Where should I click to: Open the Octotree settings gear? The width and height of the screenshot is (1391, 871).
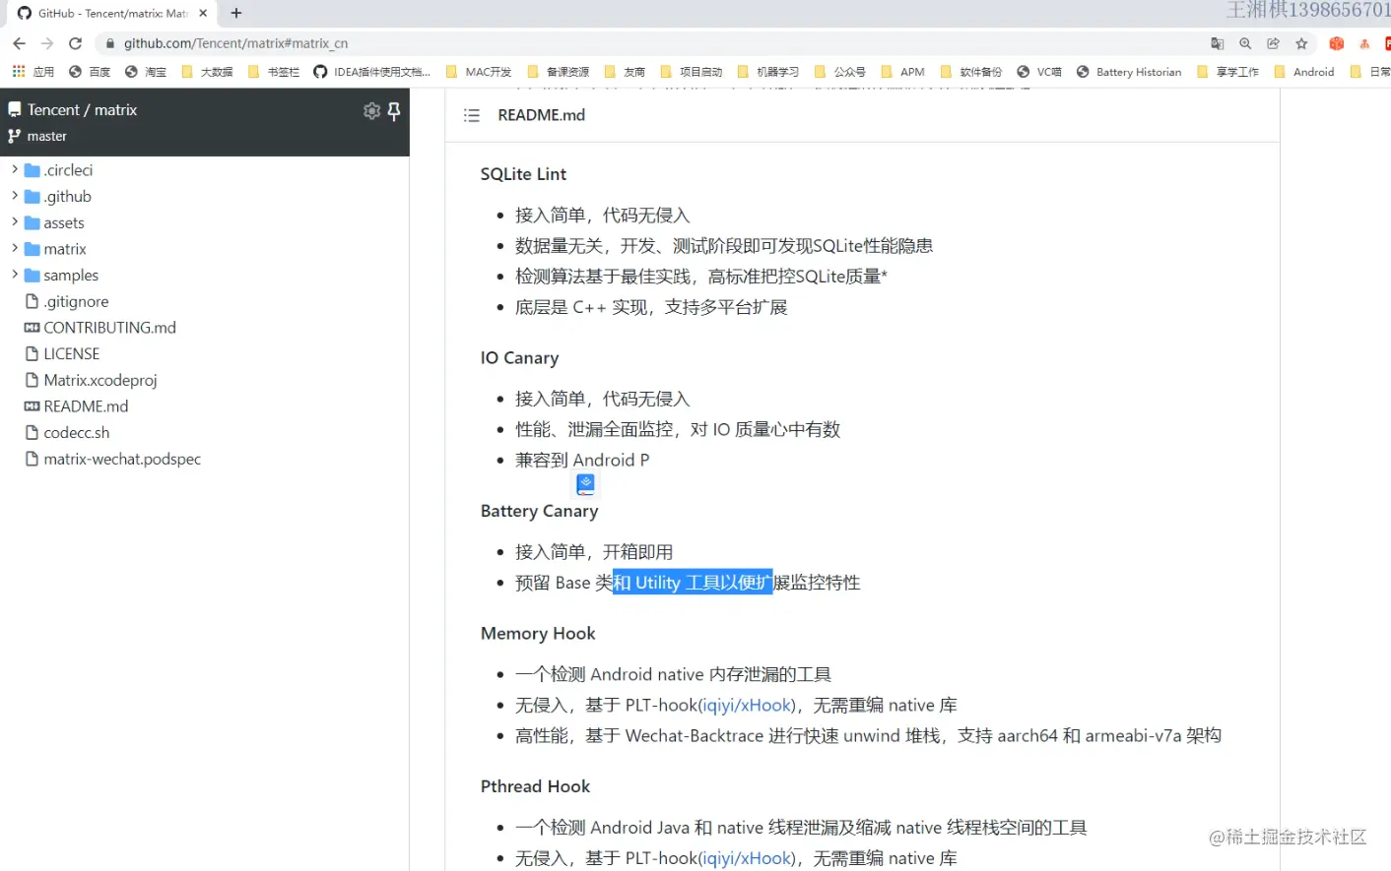click(x=371, y=111)
